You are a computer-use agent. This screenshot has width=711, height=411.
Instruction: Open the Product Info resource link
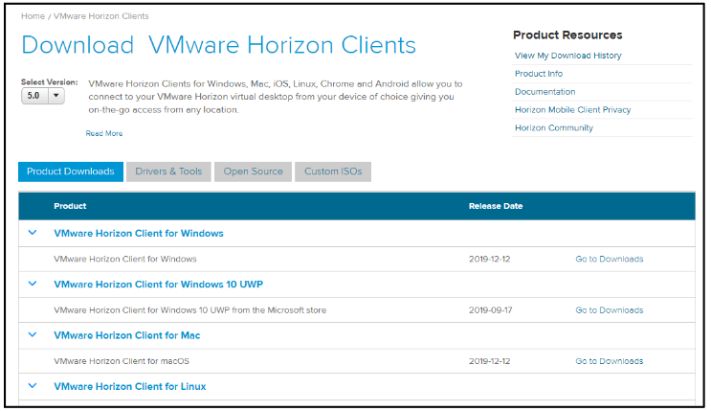(539, 74)
